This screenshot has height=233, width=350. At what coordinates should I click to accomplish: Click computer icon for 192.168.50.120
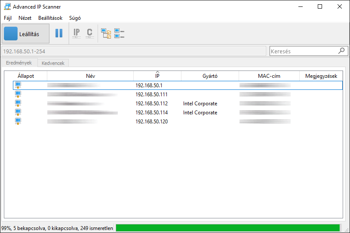click(18, 121)
